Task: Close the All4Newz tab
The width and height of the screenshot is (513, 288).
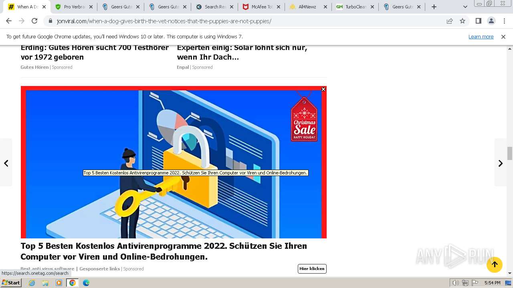Action: pyautogui.click(x=325, y=7)
